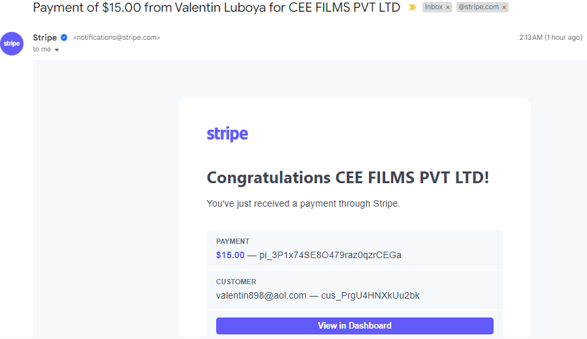Click the Stripe logo in email body
Viewport: 587px width, 339px height.
(227, 134)
